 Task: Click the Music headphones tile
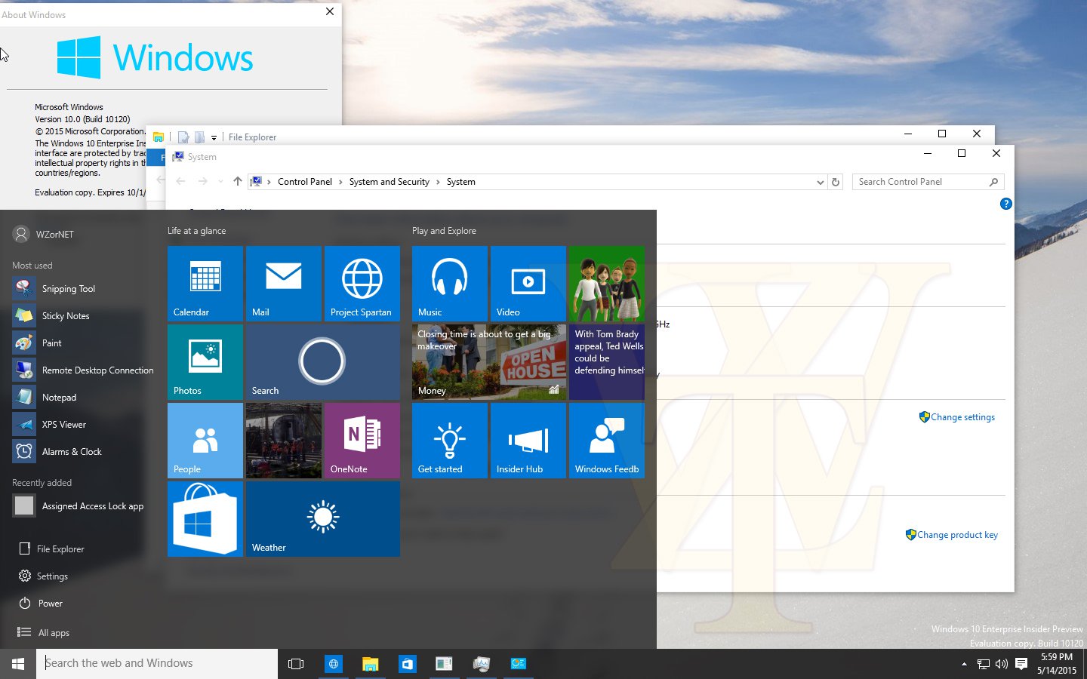[x=450, y=284]
